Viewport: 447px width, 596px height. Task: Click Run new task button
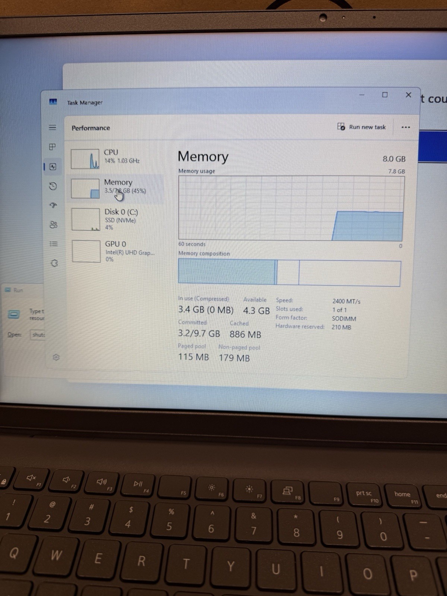[x=361, y=127]
